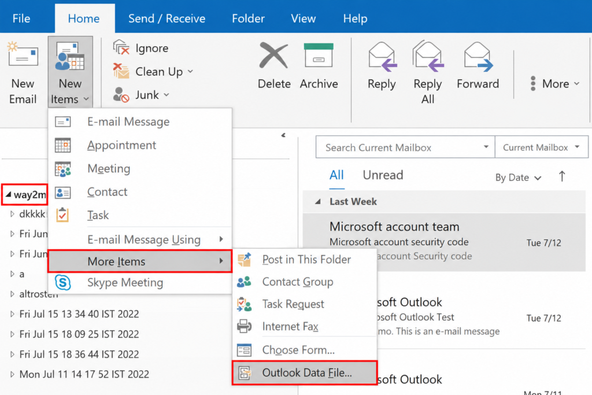Select Appointment in New Items menu

pyautogui.click(x=140, y=145)
